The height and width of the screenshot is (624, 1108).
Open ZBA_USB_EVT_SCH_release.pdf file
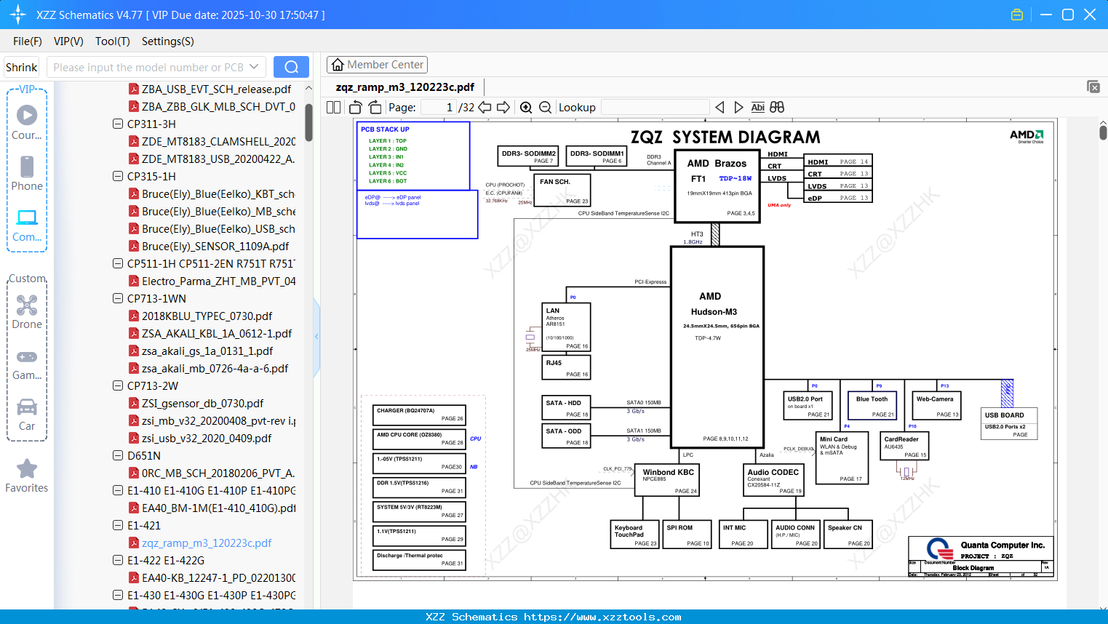point(216,89)
